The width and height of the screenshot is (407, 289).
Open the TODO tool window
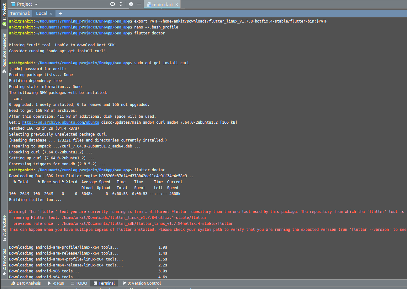[79, 283]
